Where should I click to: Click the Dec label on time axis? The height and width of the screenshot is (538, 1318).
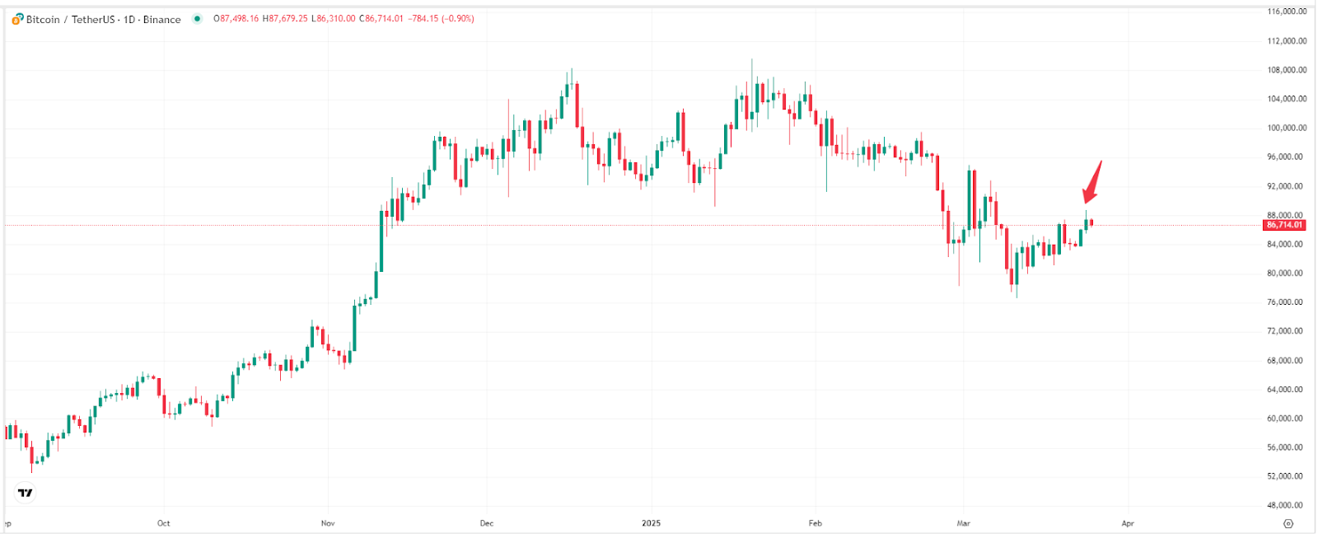487,523
